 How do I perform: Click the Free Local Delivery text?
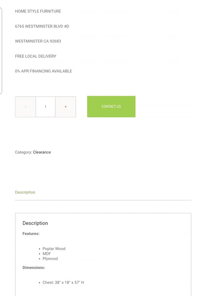click(x=35, y=56)
